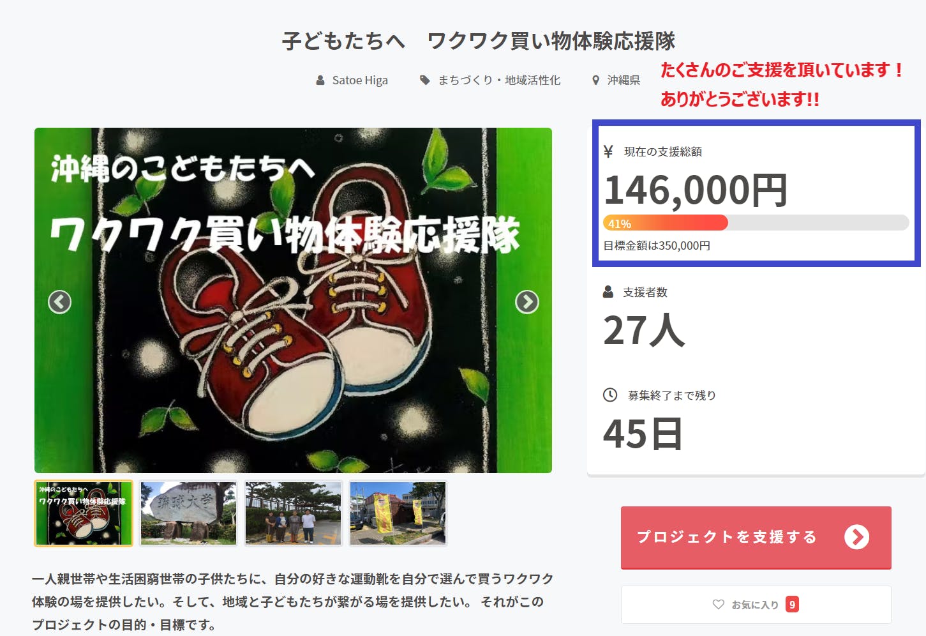Image resolution: width=926 pixels, height=636 pixels.
Task: Select the thumbnail with yellow banners
Action: pyautogui.click(x=398, y=513)
